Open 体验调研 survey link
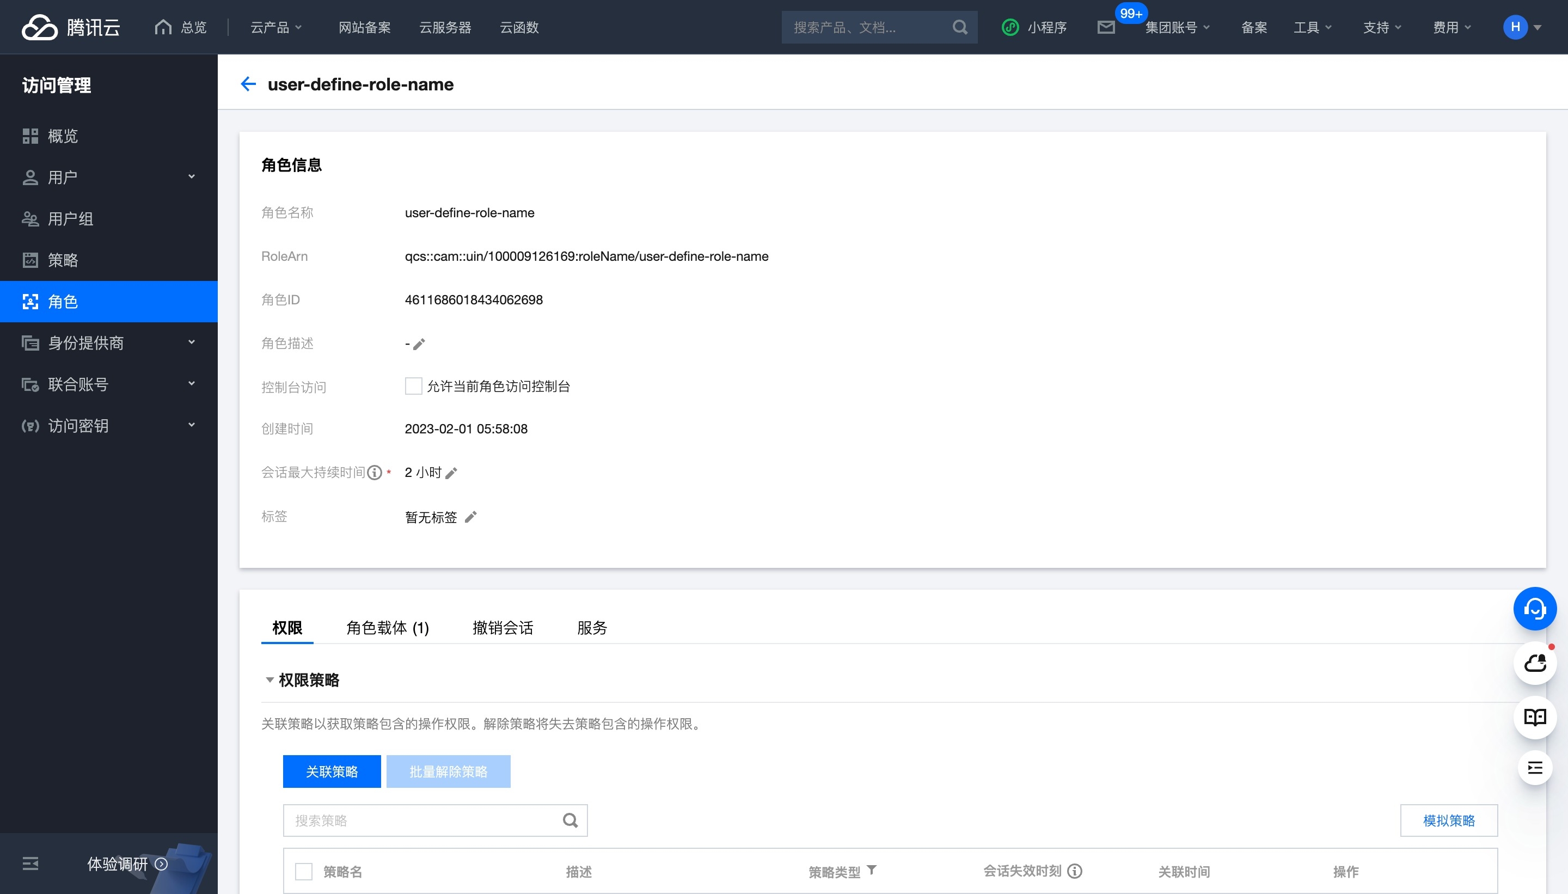This screenshot has height=894, width=1568. point(127,864)
